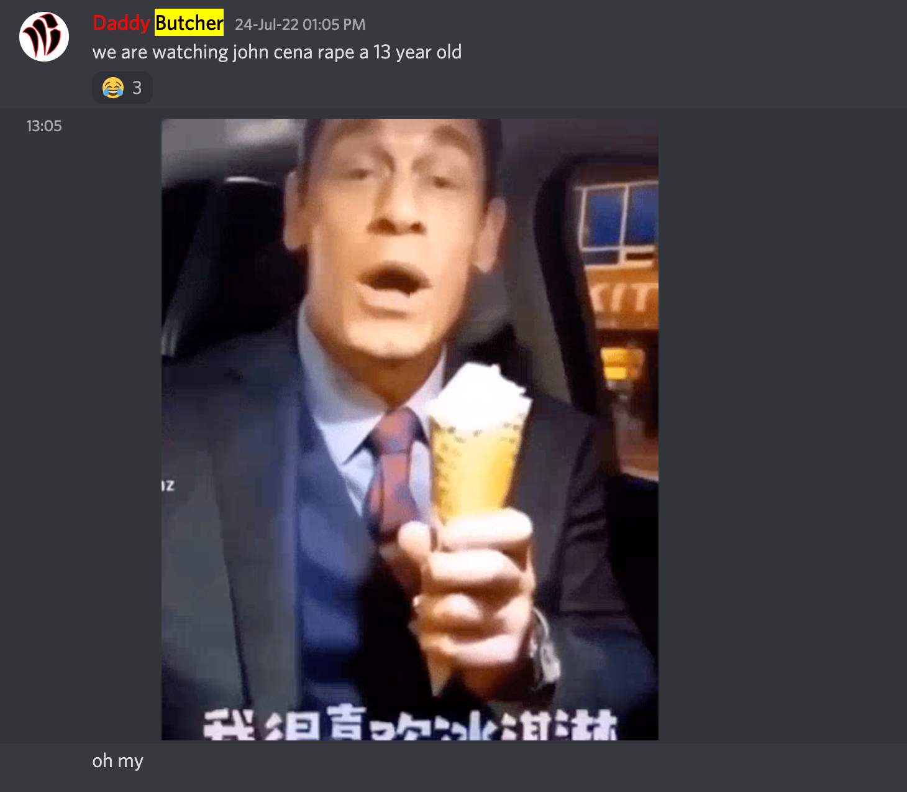The image size is (907, 792).
Task: Click the patterned necktie in the GIF
Action: click(393, 474)
